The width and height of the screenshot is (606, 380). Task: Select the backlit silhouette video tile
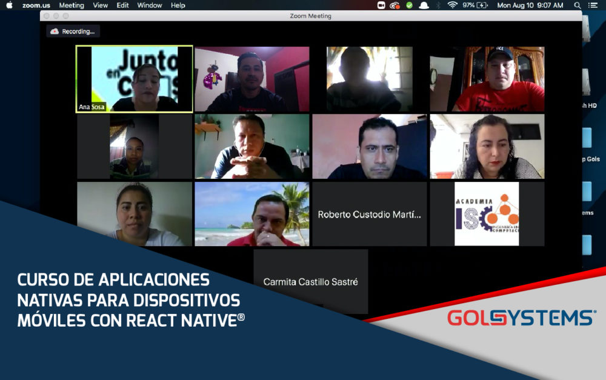[x=370, y=79]
